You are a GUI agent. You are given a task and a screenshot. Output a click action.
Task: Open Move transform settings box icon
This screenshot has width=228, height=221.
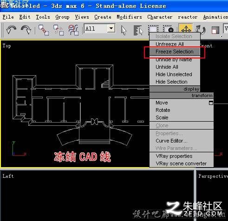[211, 103]
